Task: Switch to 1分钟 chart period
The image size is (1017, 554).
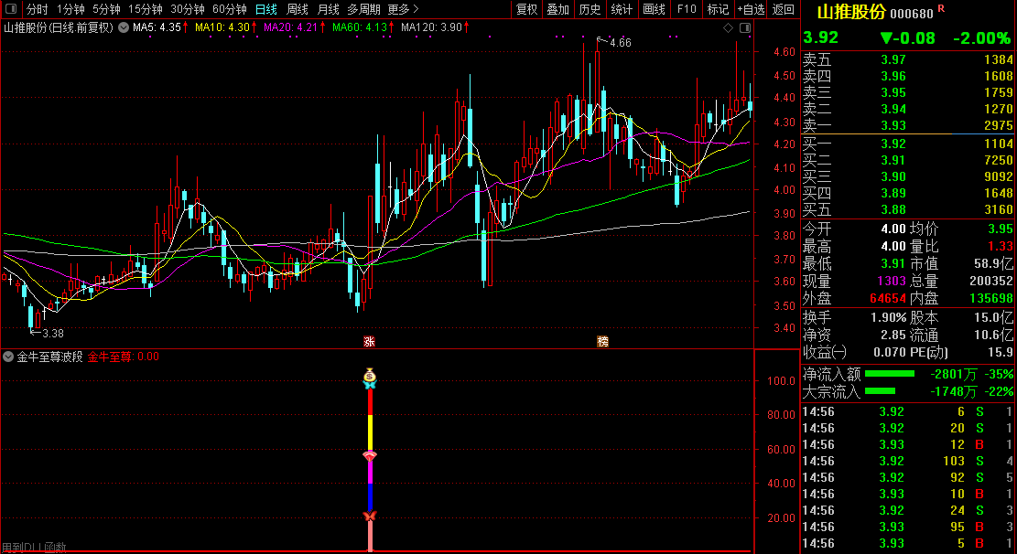Action: pyautogui.click(x=70, y=9)
